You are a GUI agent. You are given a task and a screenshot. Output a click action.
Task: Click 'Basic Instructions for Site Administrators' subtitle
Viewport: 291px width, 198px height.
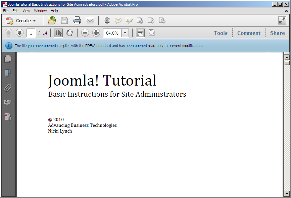pyautogui.click(x=117, y=94)
